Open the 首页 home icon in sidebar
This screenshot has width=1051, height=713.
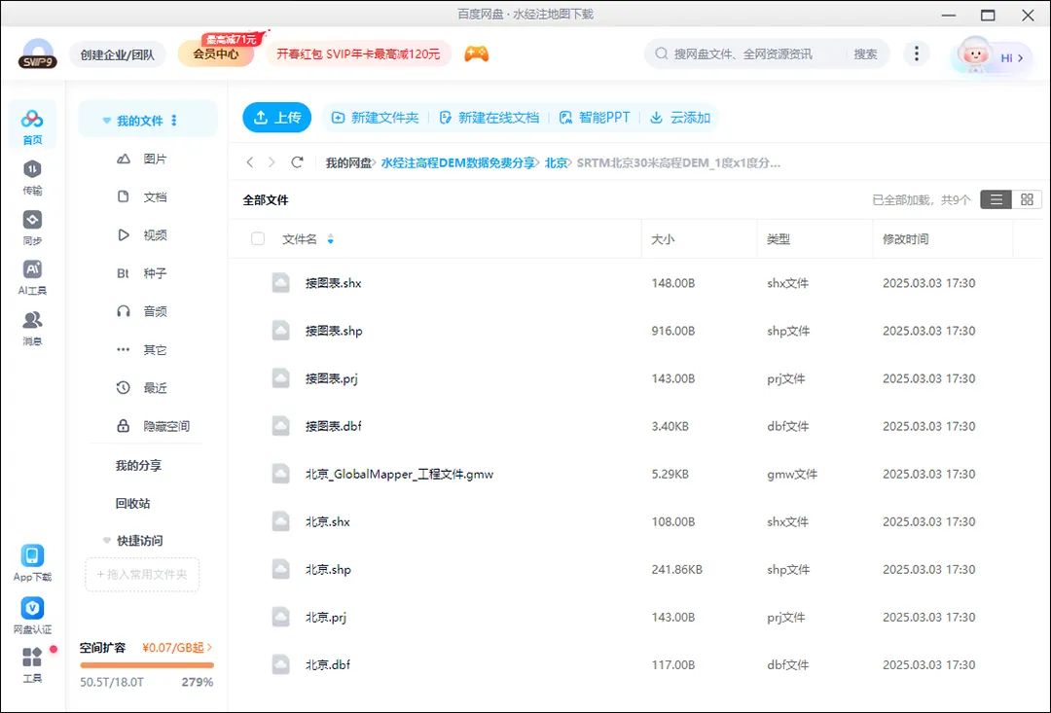click(32, 126)
